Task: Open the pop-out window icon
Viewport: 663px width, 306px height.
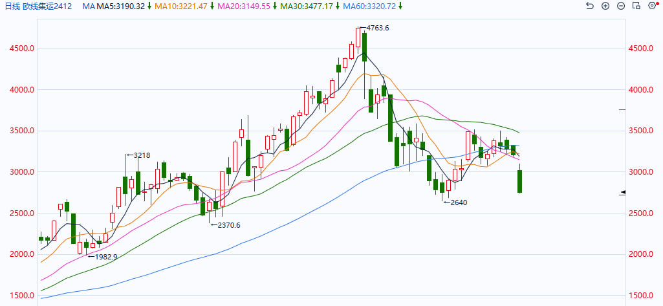Action: pos(636,6)
